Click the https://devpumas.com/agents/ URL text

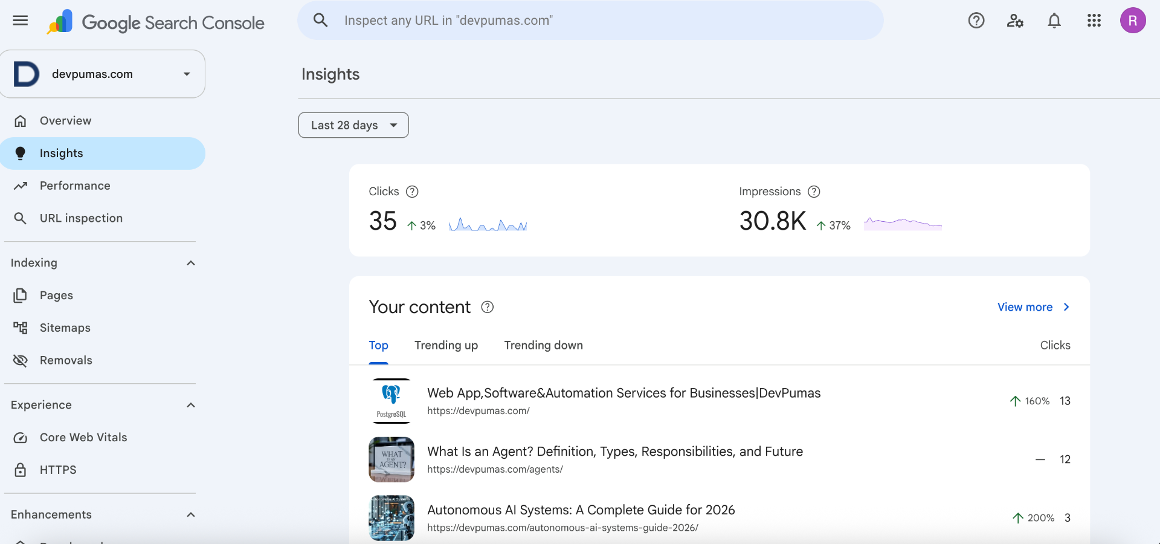pos(495,469)
